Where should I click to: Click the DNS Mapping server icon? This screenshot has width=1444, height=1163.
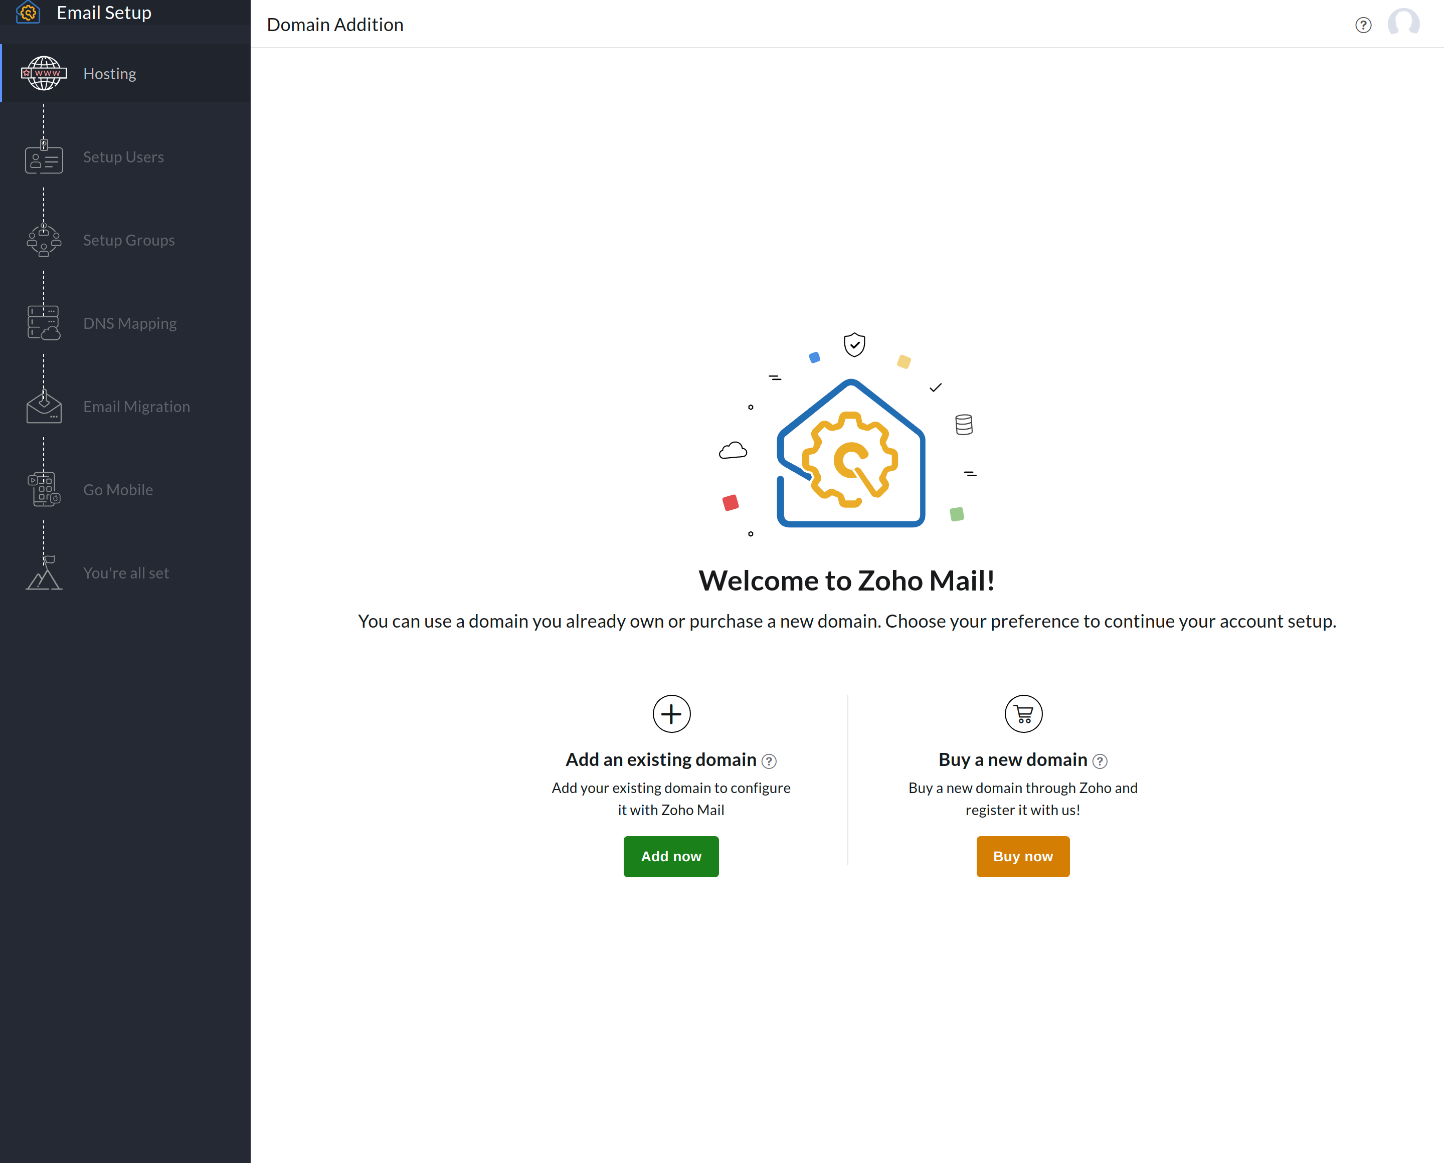(44, 323)
